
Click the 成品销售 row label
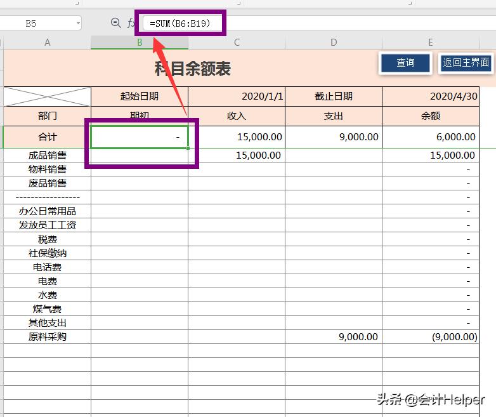47,155
